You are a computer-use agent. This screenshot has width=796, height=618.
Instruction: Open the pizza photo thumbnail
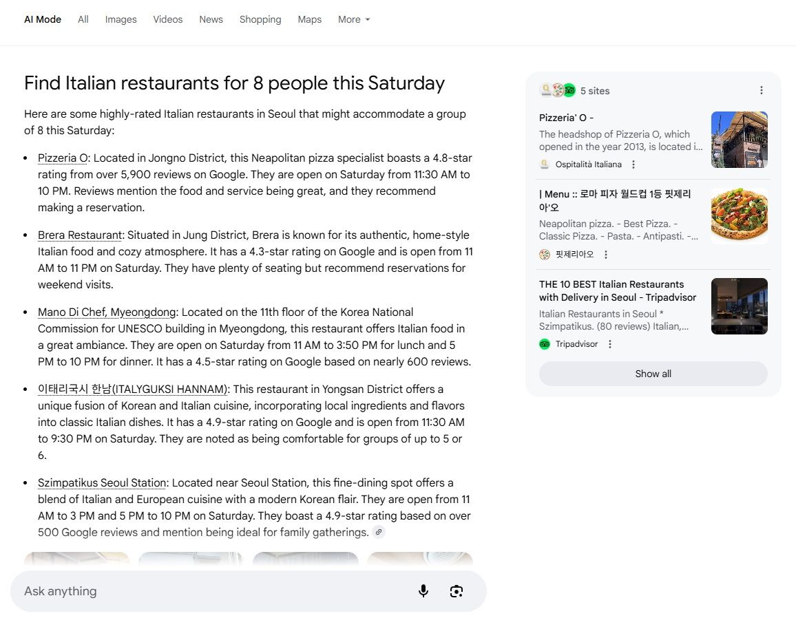pos(739,216)
